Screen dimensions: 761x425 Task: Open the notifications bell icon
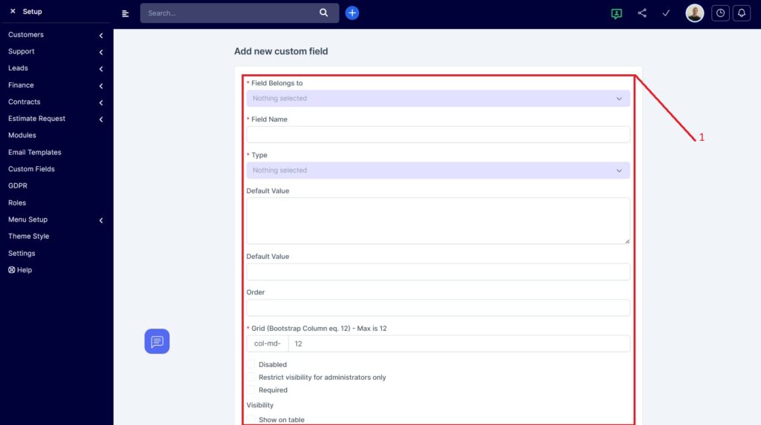pyautogui.click(x=741, y=13)
